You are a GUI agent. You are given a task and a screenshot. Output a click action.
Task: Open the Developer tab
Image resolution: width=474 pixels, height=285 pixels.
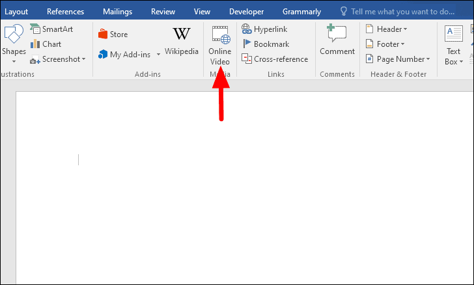[x=246, y=12]
